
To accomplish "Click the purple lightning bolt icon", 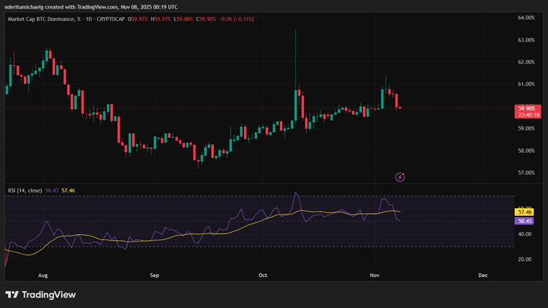I will click(400, 177).
